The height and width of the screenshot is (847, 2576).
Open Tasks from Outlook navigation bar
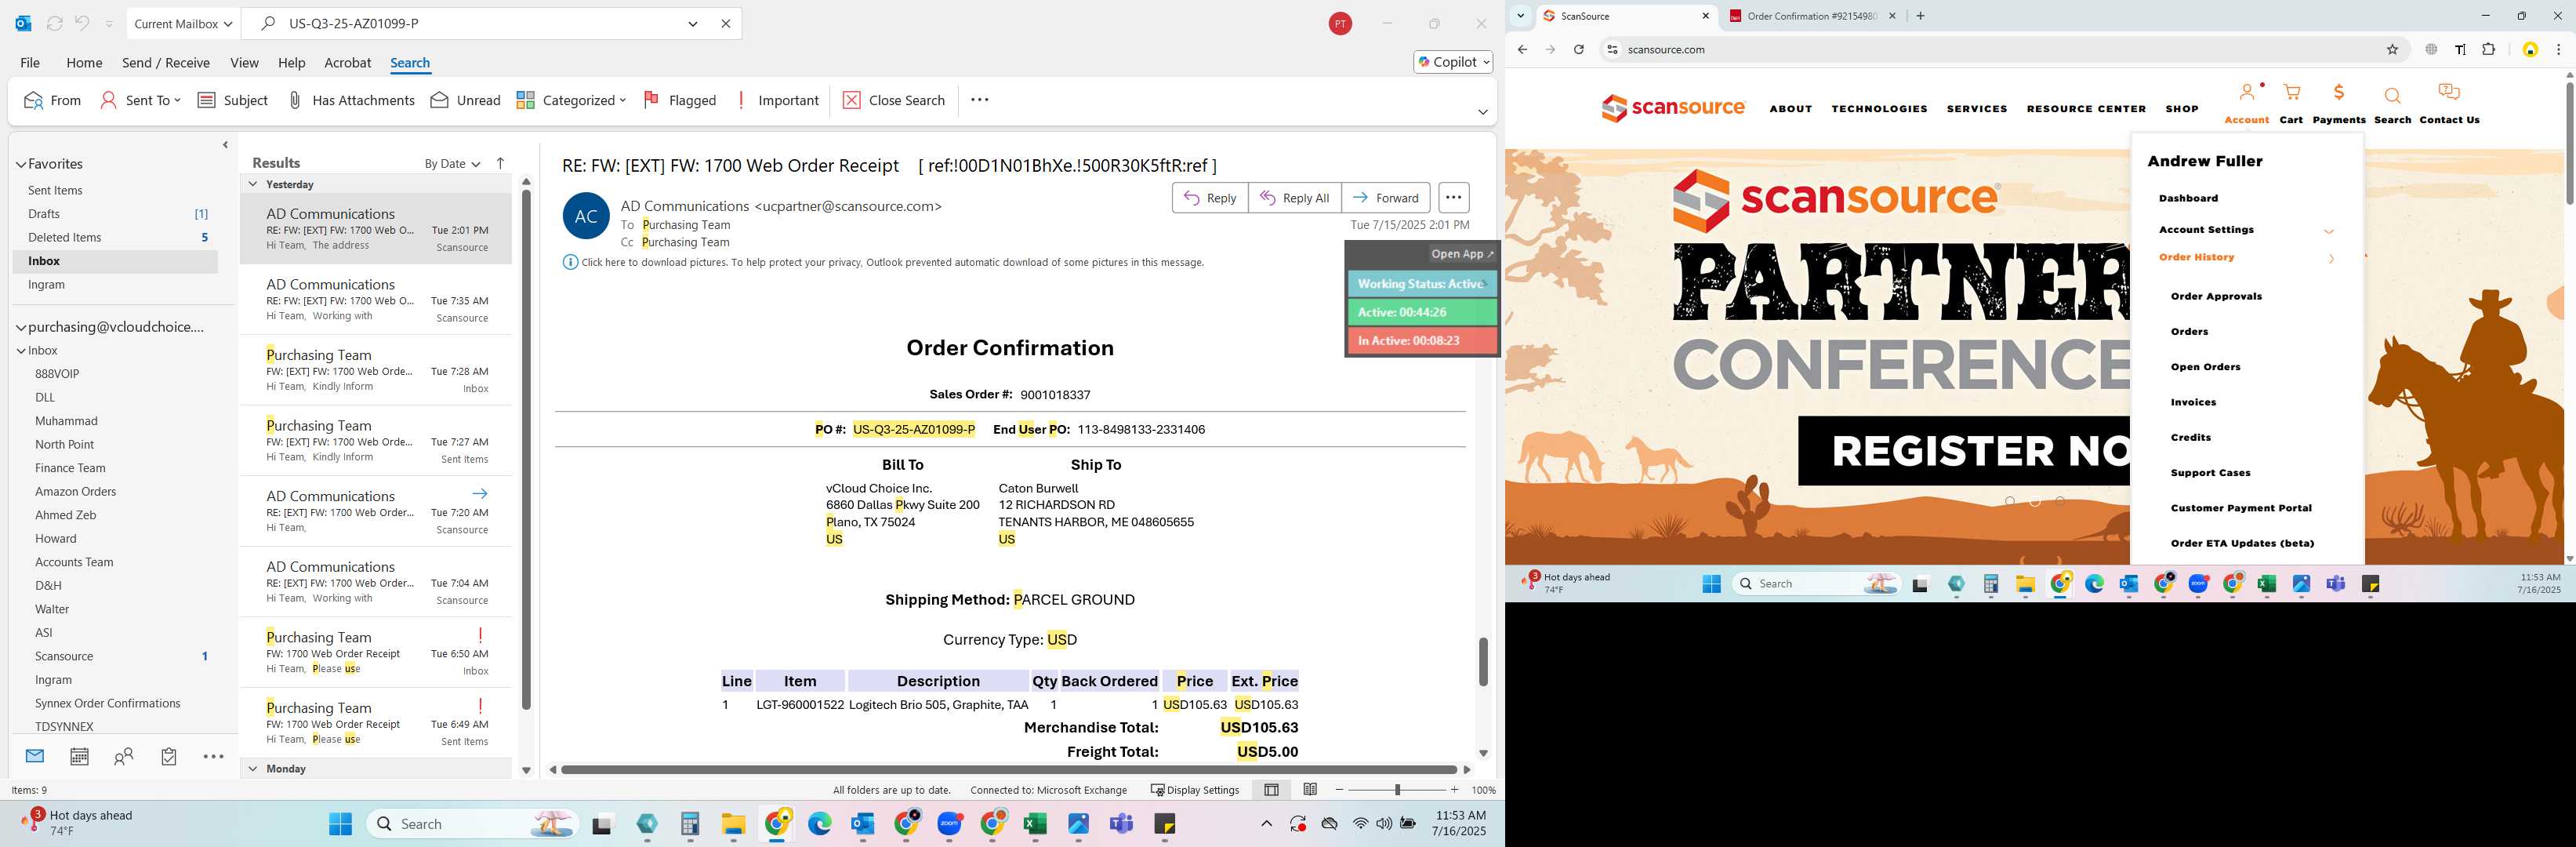click(x=169, y=756)
